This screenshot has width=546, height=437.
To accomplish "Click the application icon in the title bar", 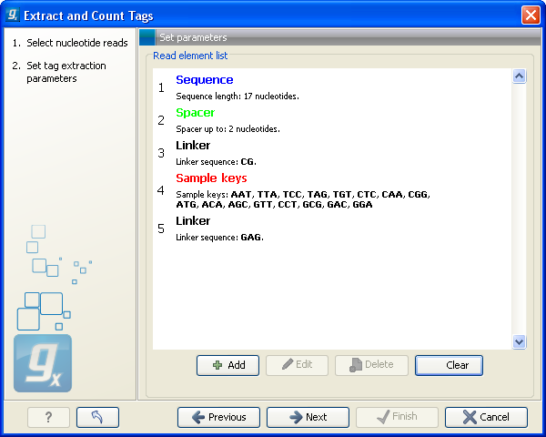I will click(x=12, y=15).
